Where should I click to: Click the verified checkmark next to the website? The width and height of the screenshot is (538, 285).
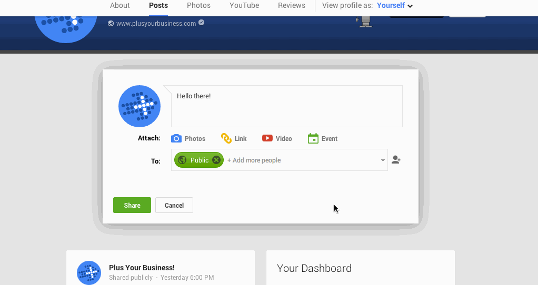(x=202, y=23)
